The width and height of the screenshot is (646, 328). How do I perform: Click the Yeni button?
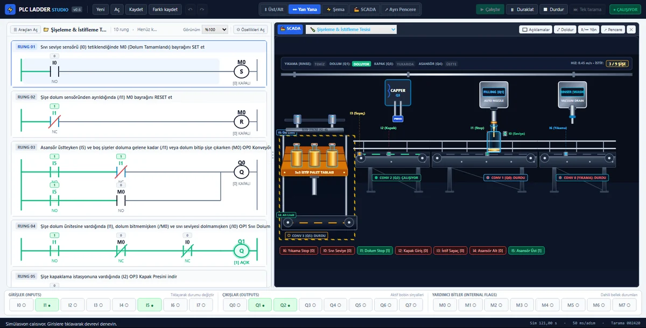[x=100, y=10]
